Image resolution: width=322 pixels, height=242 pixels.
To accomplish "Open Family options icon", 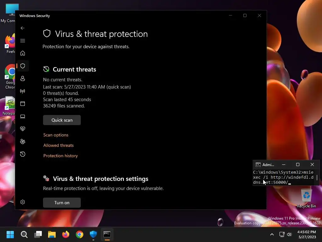I will [23, 141].
